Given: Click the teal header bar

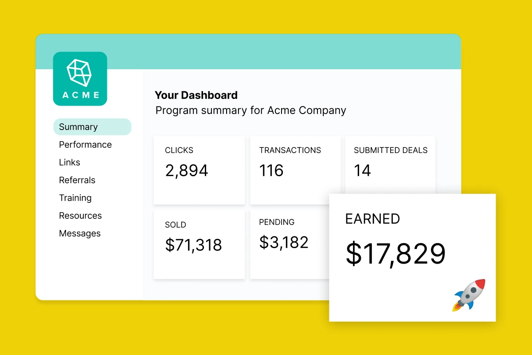Looking at the screenshot, I should tap(248, 51).
